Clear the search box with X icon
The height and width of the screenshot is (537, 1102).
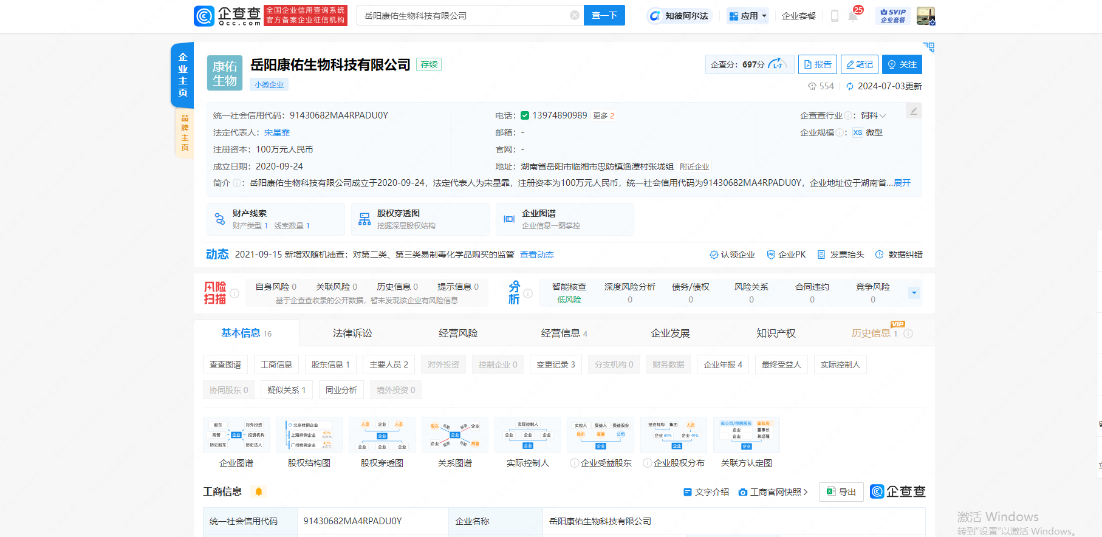pos(574,16)
